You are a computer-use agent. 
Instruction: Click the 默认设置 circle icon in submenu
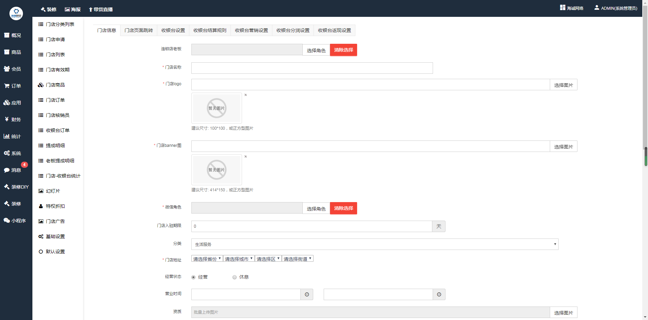click(41, 252)
